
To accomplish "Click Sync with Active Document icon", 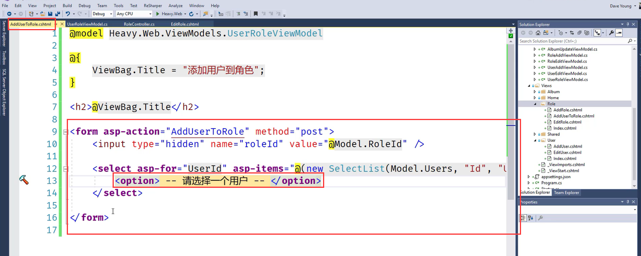I will 572,33.
